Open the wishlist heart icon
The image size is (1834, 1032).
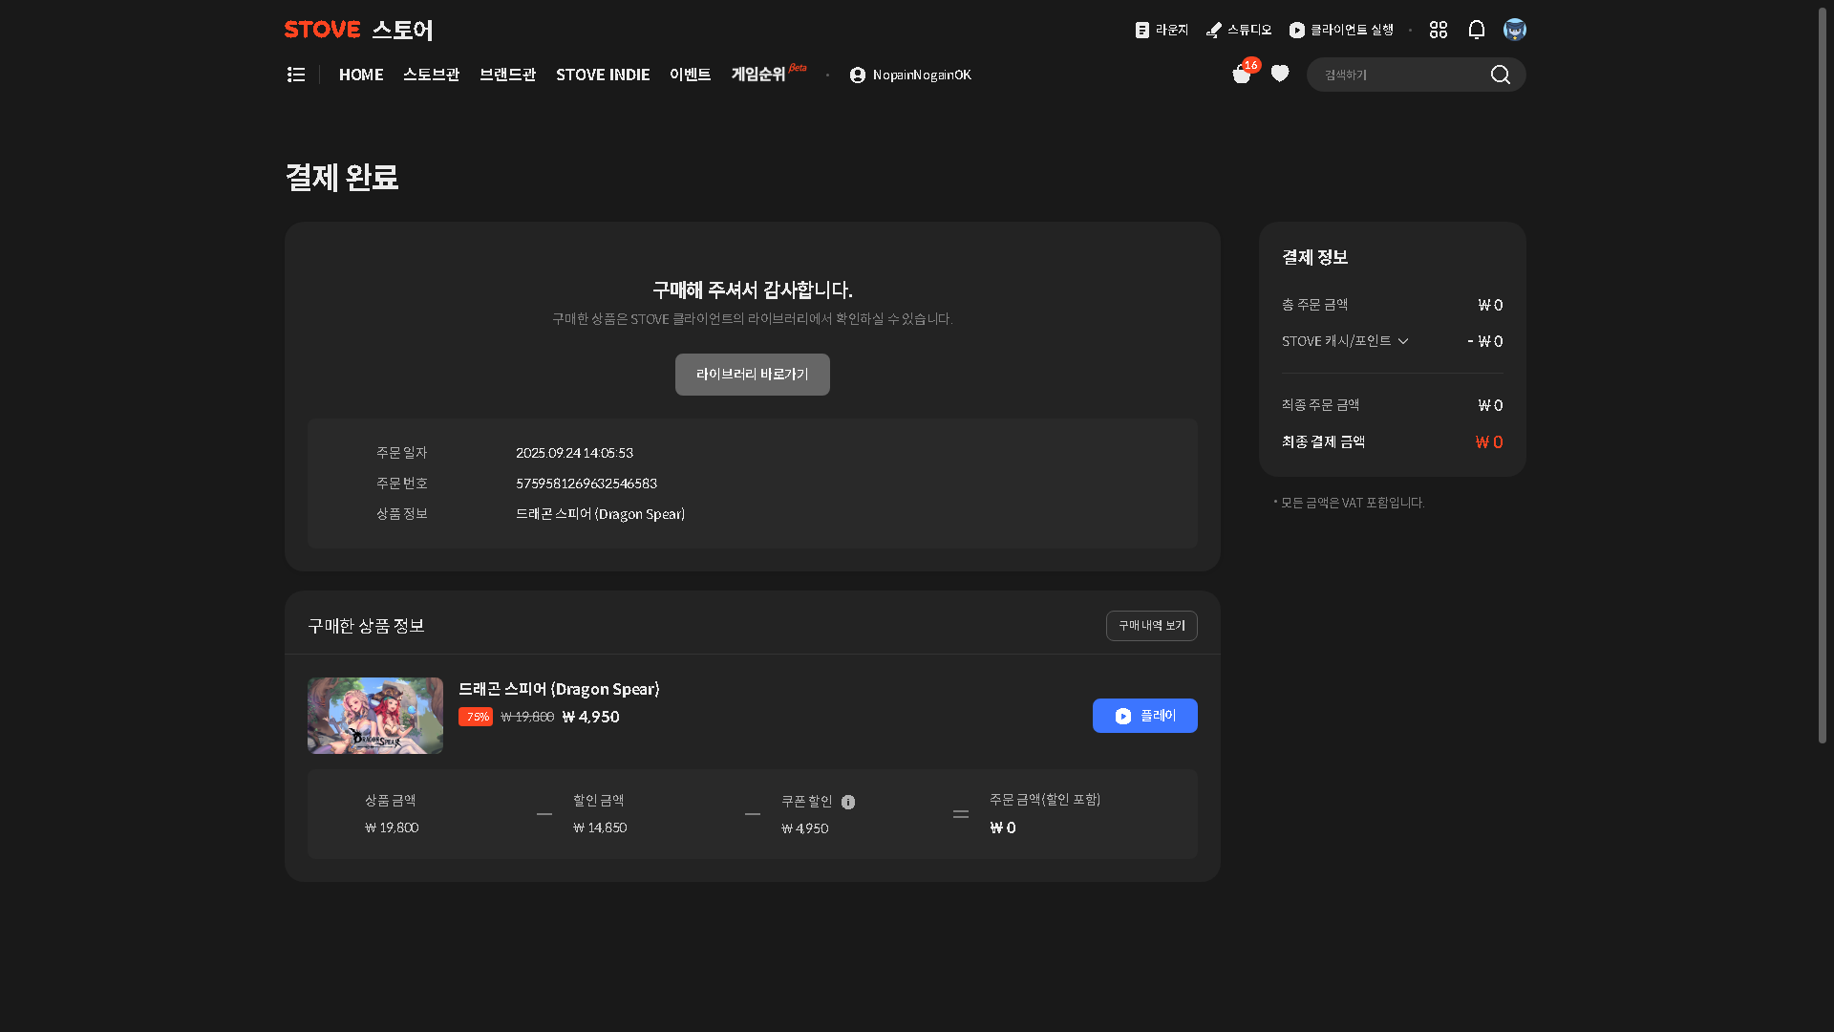point(1280,74)
